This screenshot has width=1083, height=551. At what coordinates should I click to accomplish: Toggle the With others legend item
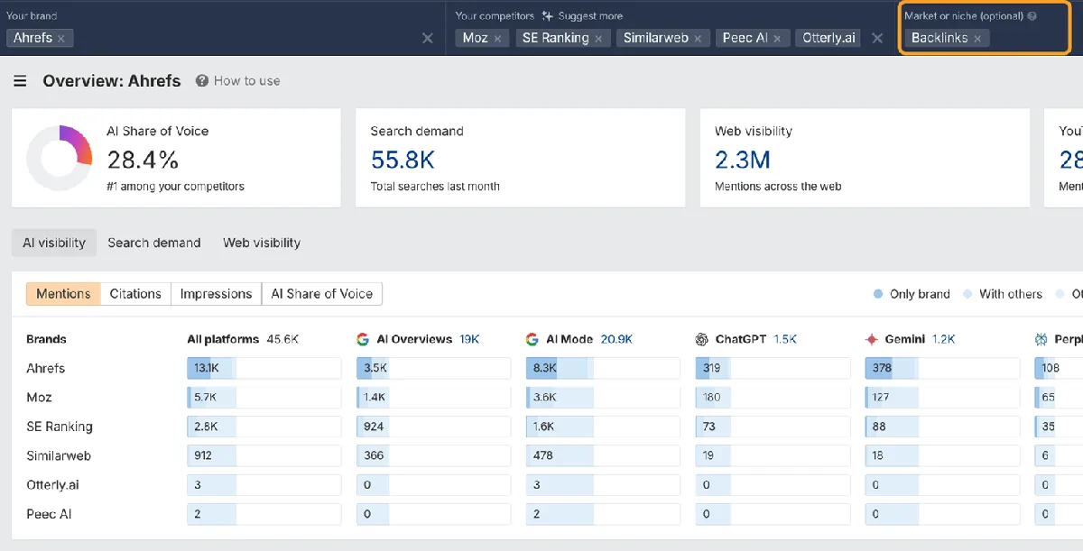pos(1003,294)
